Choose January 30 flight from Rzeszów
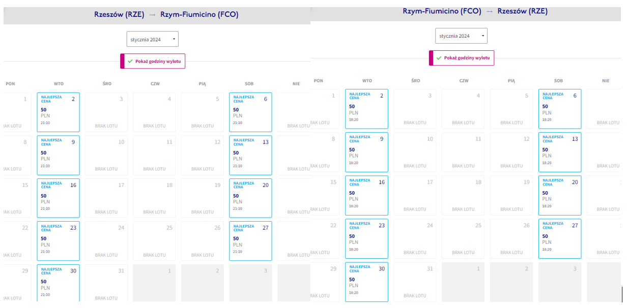 [59, 283]
